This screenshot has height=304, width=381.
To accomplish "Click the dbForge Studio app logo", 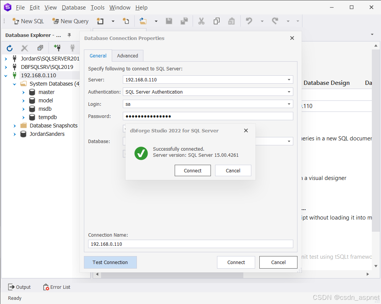I will point(8,7).
